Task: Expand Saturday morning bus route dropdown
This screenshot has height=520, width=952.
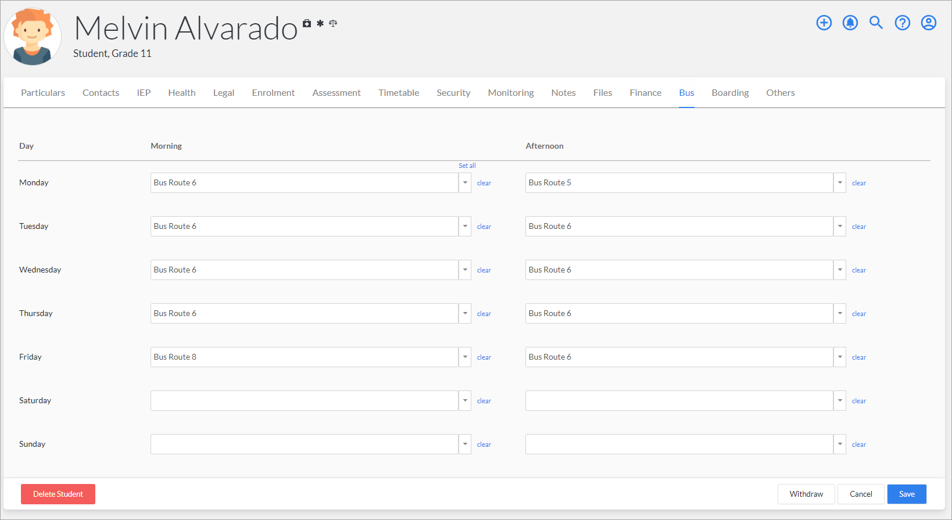Action: point(464,400)
